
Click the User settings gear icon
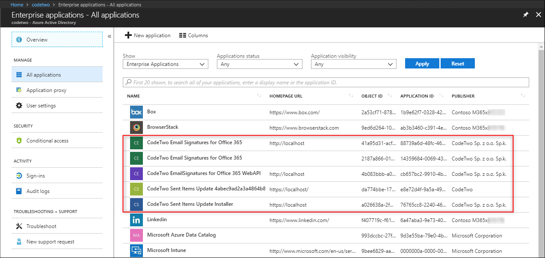click(19, 106)
